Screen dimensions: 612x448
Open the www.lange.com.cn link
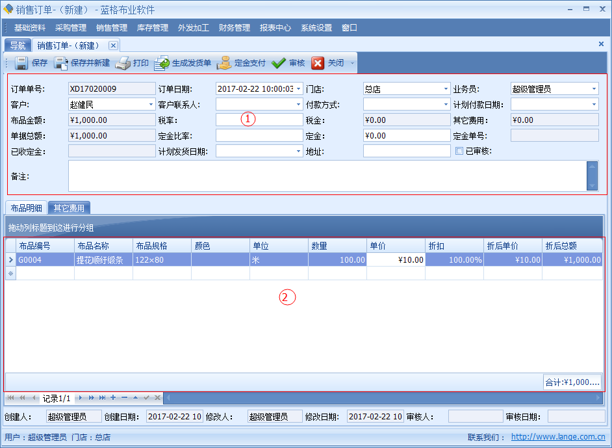[x=558, y=438]
